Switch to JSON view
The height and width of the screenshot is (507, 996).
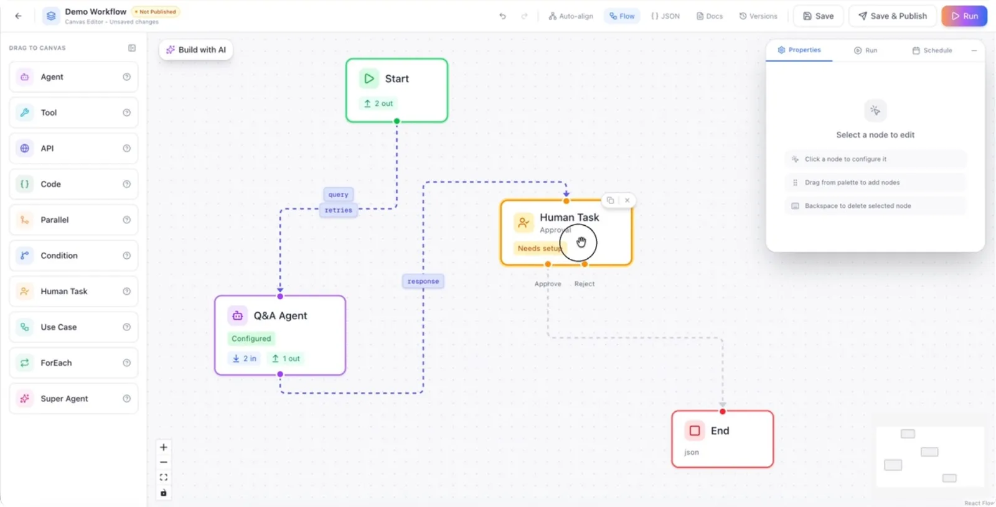coord(665,16)
